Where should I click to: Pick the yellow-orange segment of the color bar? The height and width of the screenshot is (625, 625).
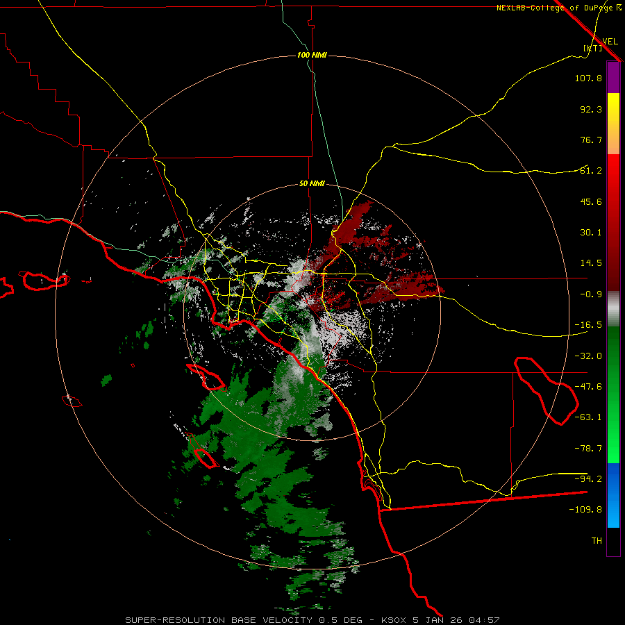[613, 124]
